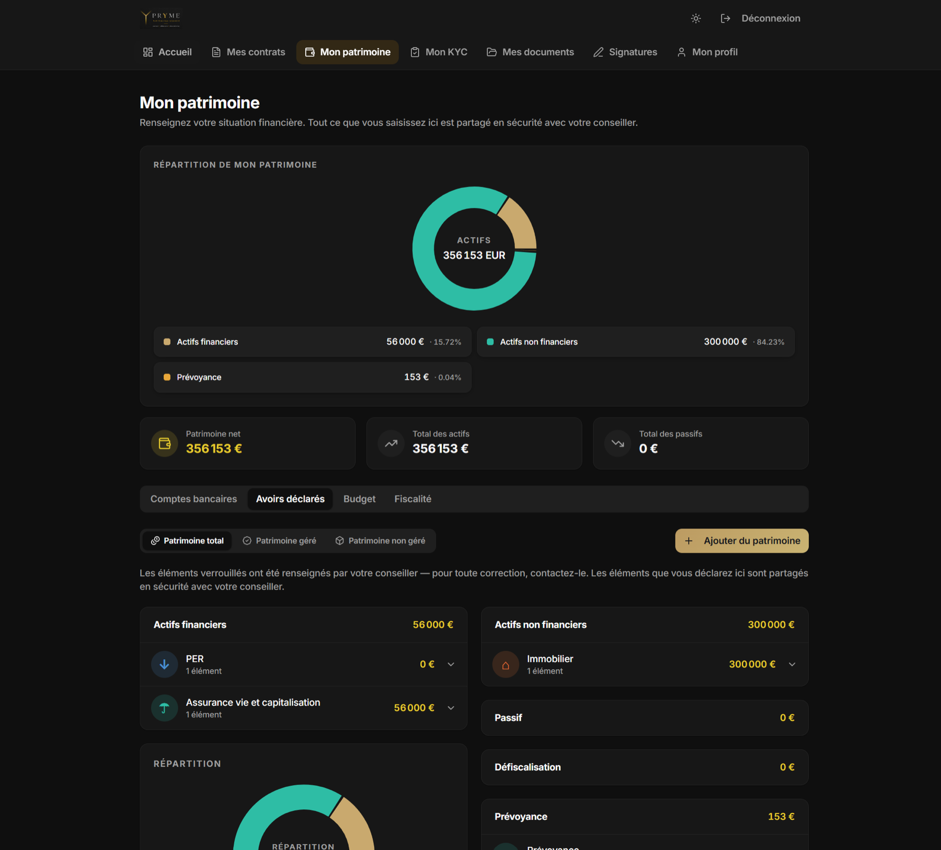
Task: Click the Immobilier house icon
Action: (506, 665)
